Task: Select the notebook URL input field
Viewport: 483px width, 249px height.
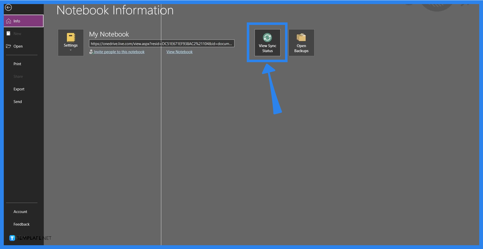Action: [x=162, y=43]
